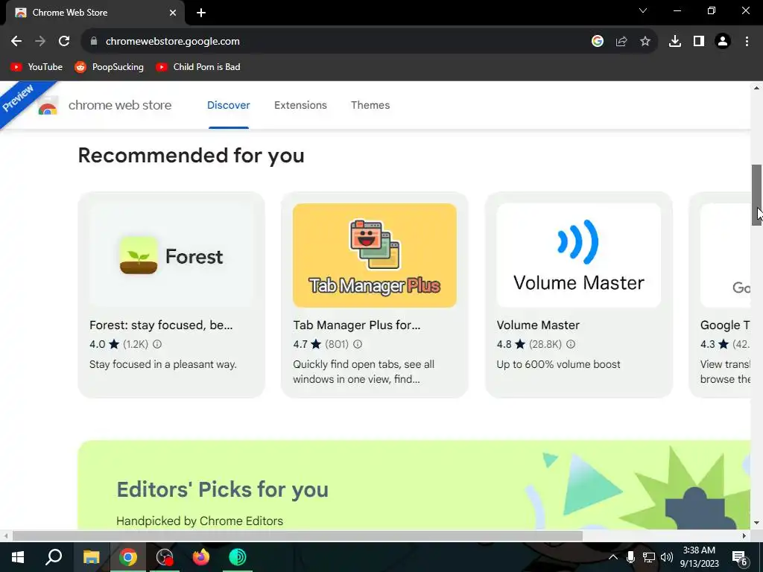Click the Editors' Picks for you banner heading

click(222, 489)
